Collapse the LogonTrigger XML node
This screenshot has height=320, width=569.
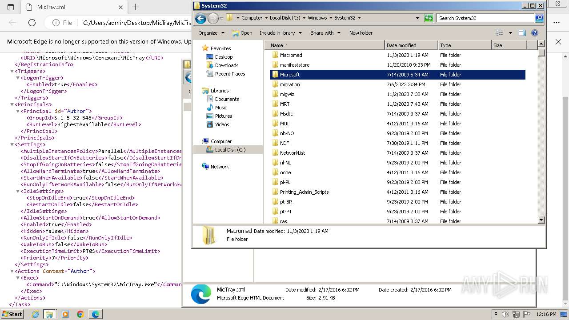(18, 78)
